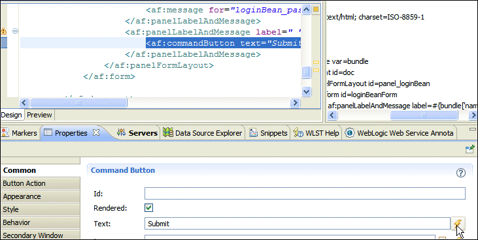Image resolution: width=478 pixels, height=240 pixels.
Task: Click inside the Id input field
Action: pos(305,194)
